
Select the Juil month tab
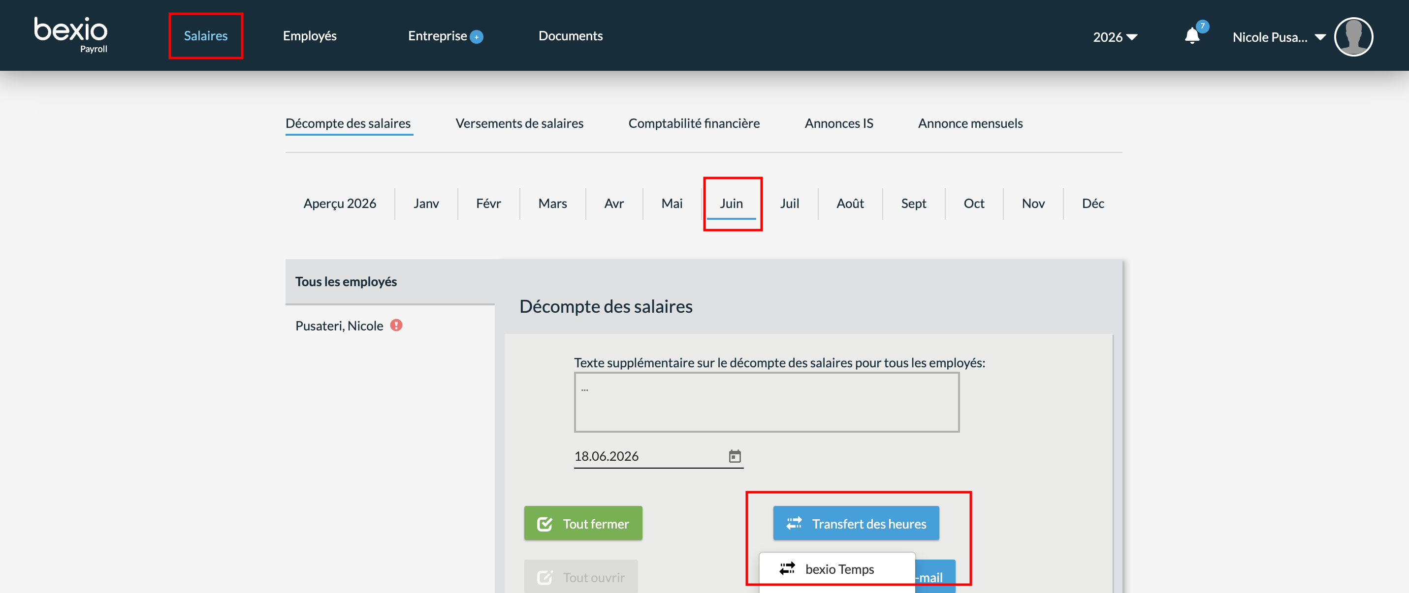coord(789,203)
